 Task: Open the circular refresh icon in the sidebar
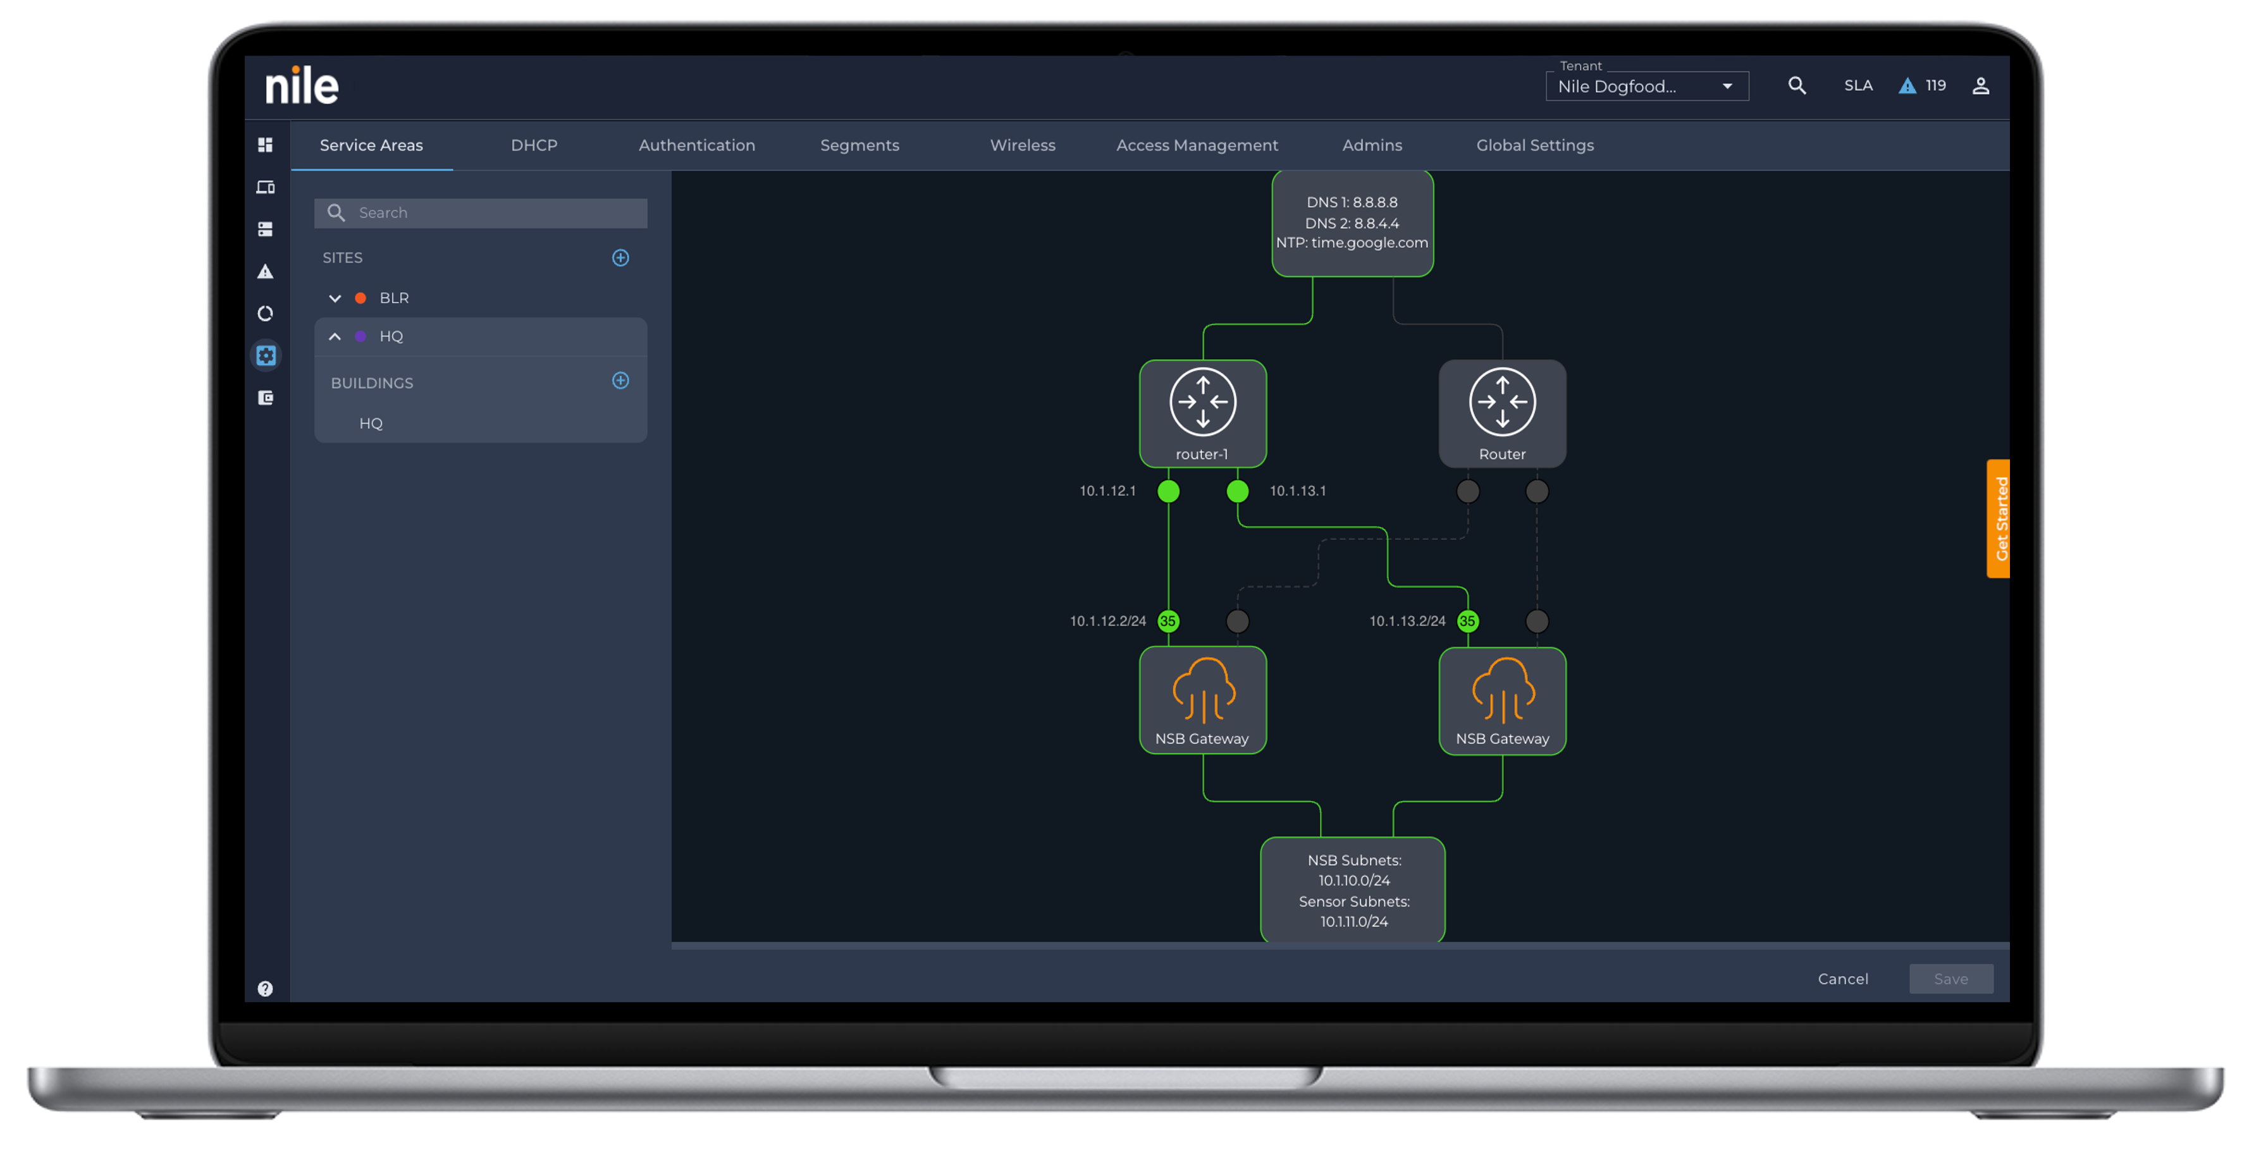point(266,313)
